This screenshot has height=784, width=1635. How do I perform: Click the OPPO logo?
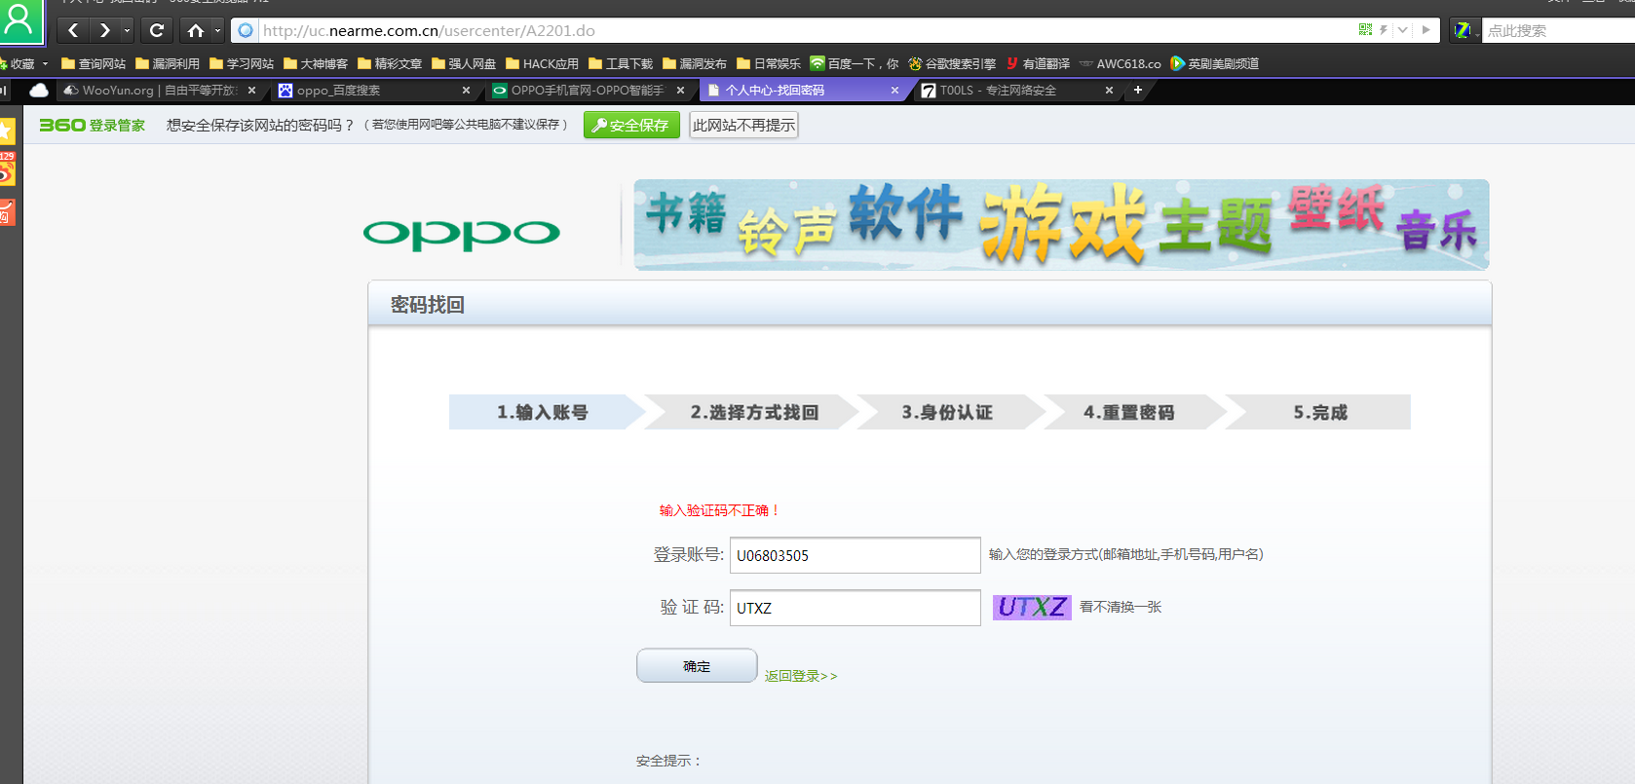click(x=462, y=235)
